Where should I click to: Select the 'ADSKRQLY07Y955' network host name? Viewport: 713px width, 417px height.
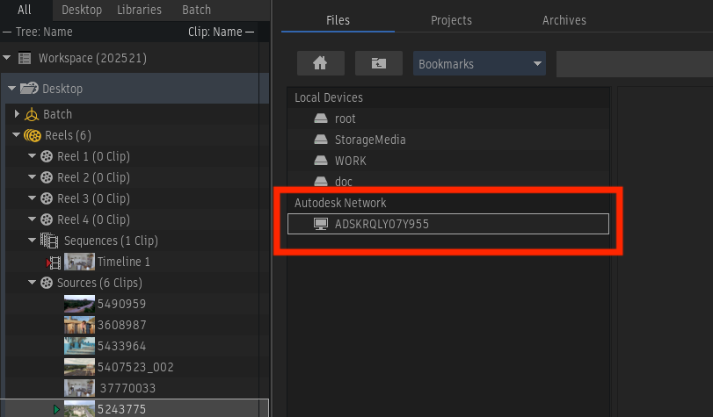[382, 224]
